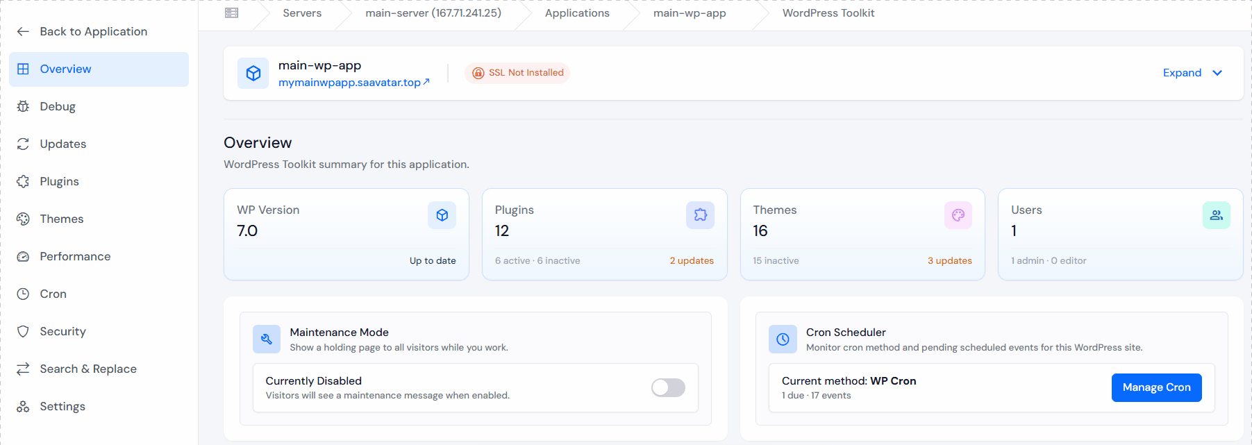Click the Plugins puzzle icon in sidebar
This screenshot has height=445, width=1252.
(x=23, y=181)
